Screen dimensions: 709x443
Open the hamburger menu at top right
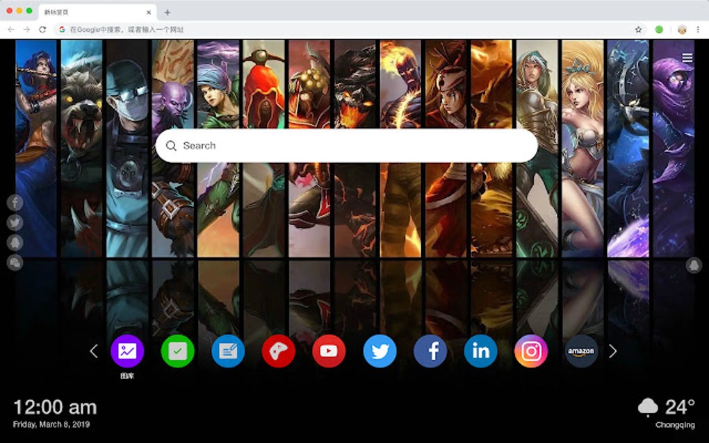(687, 58)
